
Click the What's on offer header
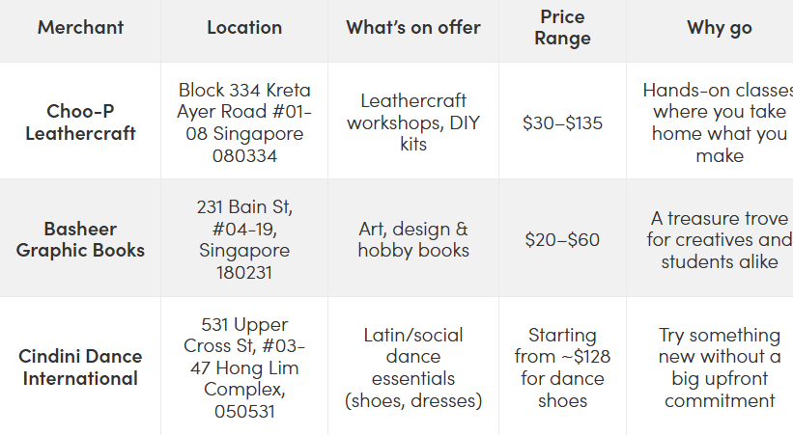413,27
